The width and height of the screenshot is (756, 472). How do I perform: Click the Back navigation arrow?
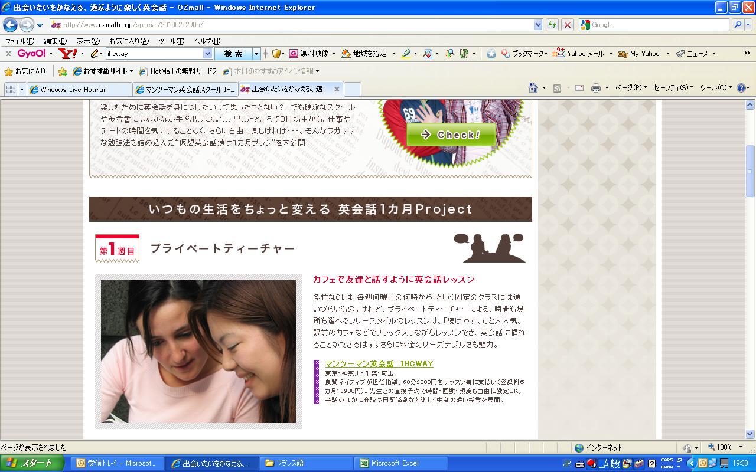point(10,25)
